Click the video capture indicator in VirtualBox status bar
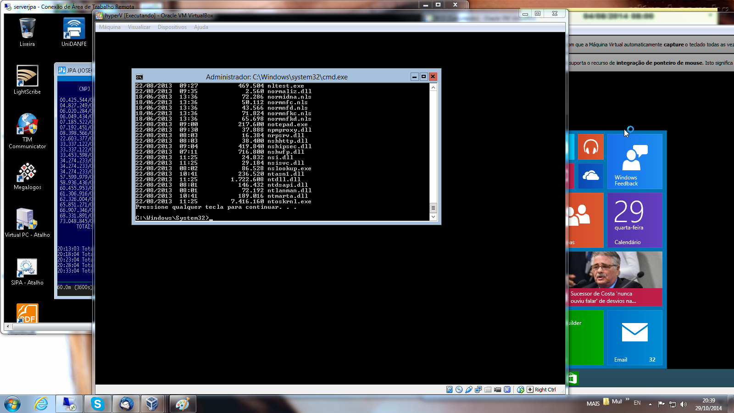 point(498,390)
